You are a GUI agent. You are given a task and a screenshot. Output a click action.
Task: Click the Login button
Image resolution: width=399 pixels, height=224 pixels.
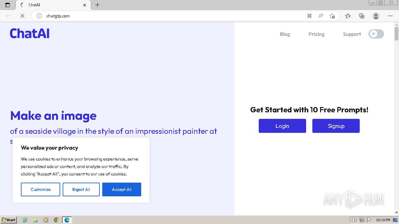point(282,126)
